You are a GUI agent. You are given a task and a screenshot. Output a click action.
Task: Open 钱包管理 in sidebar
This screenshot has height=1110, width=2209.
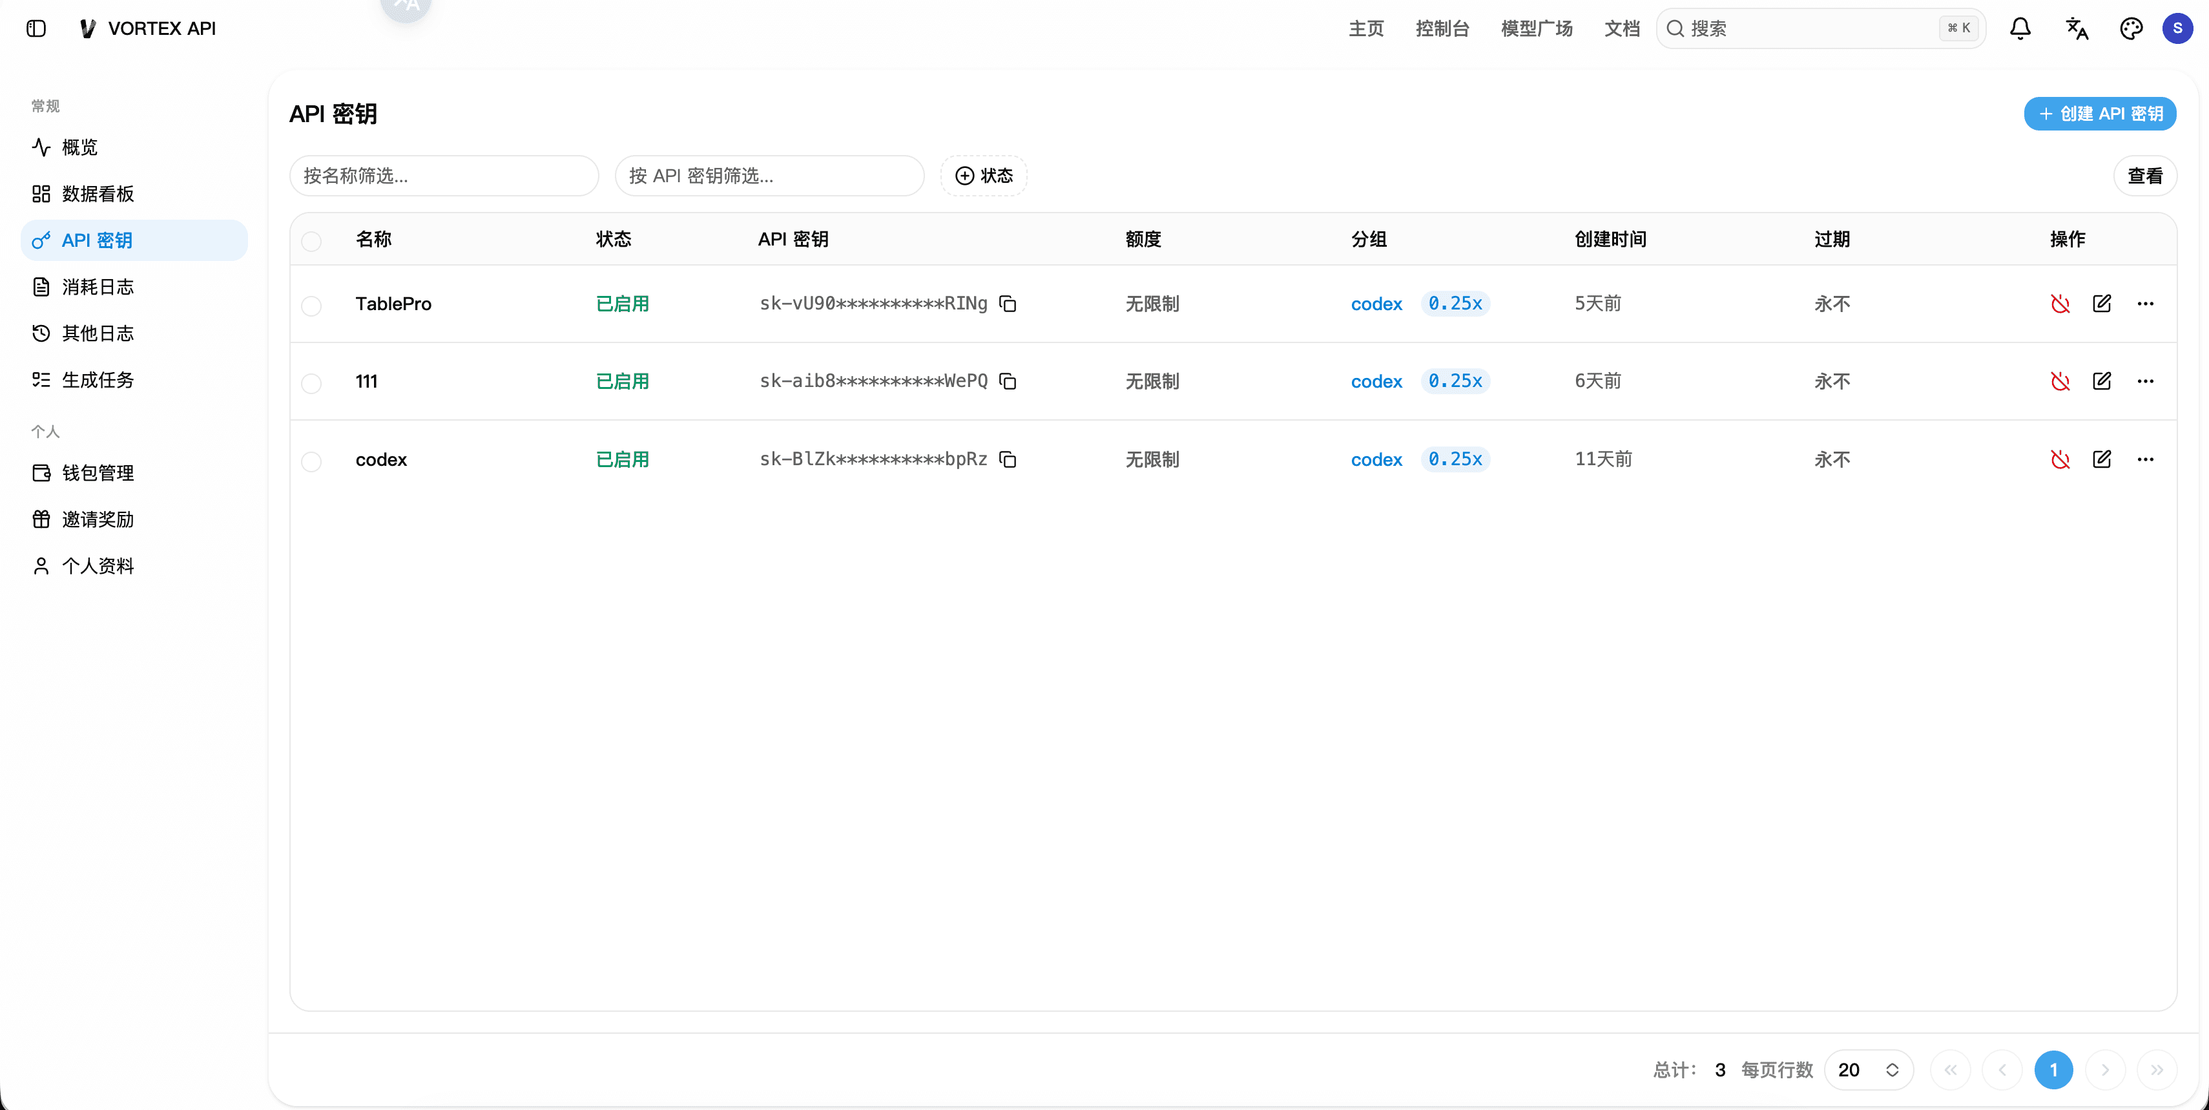[134, 473]
